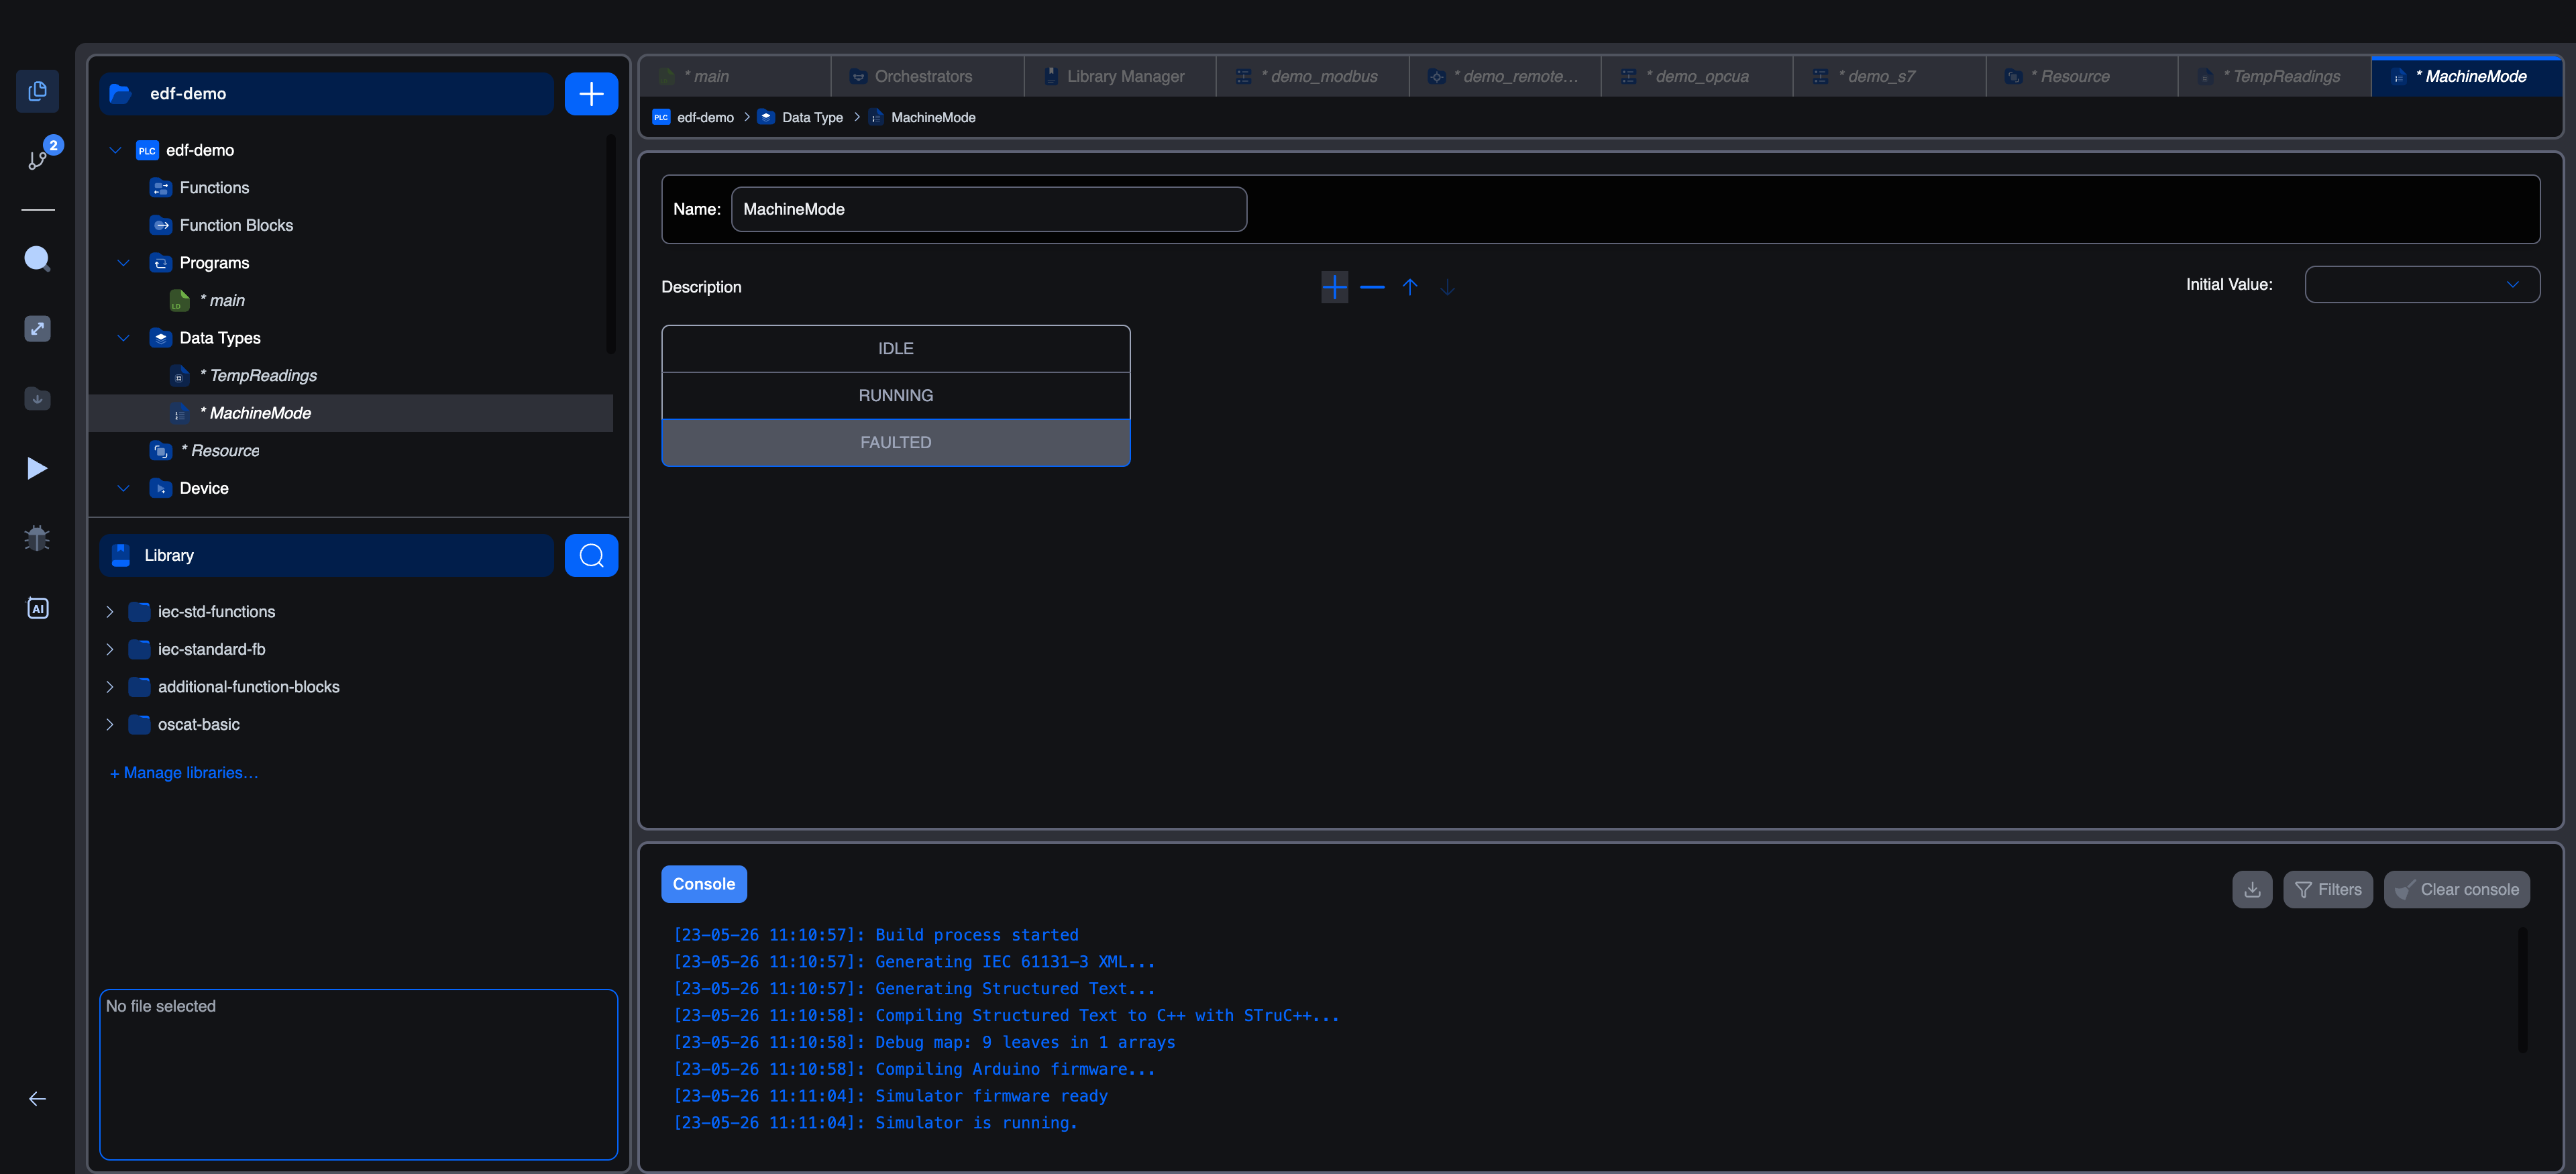Remove the selected enum value
The width and height of the screenshot is (2576, 1174).
pyautogui.click(x=1372, y=287)
